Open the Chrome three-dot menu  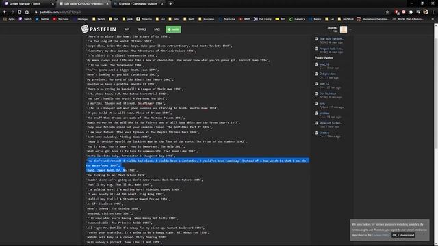(433, 12)
